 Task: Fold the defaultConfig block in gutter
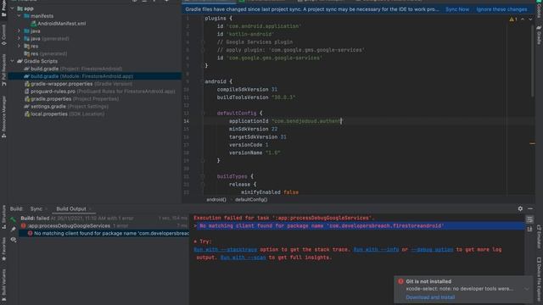(203, 113)
